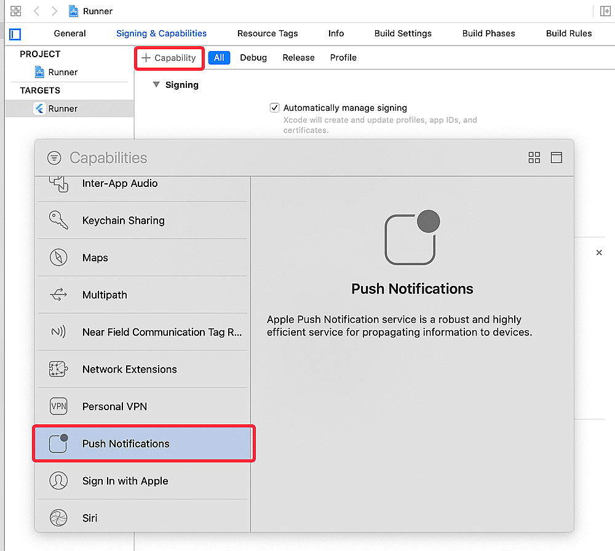Collapse the Signing section disclosure triangle
This screenshot has width=615, height=551.
click(x=156, y=85)
